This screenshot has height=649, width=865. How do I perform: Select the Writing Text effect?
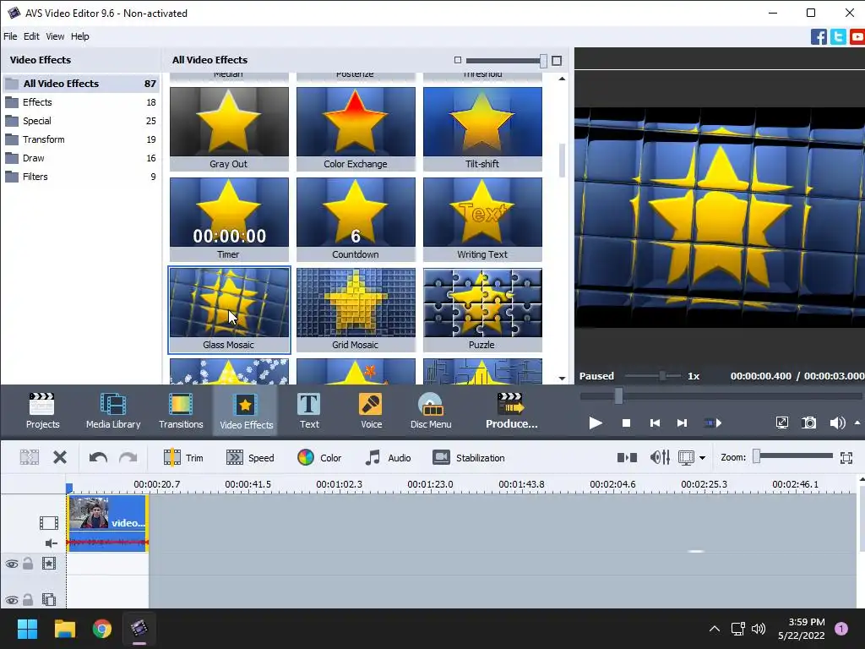pyautogui.click(x=482, y=219)
